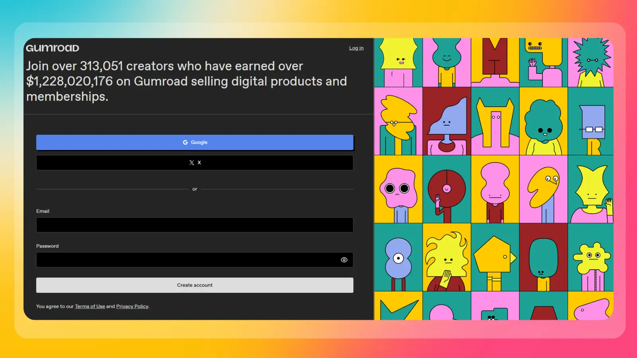Click the Gumroad logo
The width and height of the screenshot is (637, 358).
(53, 48)
